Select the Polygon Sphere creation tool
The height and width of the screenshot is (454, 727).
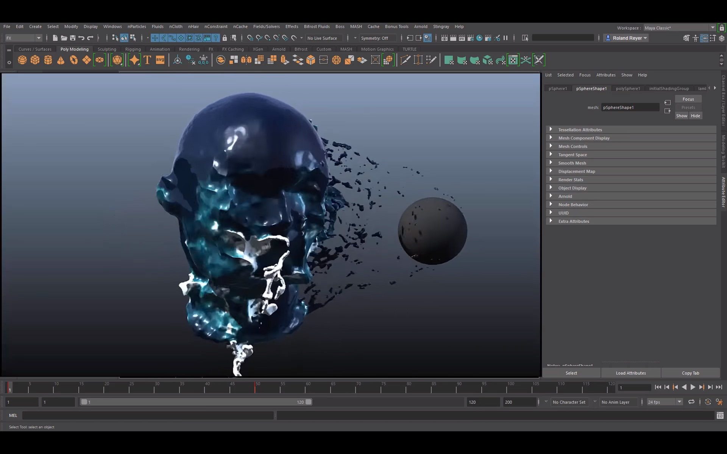[x=22, y=59]
